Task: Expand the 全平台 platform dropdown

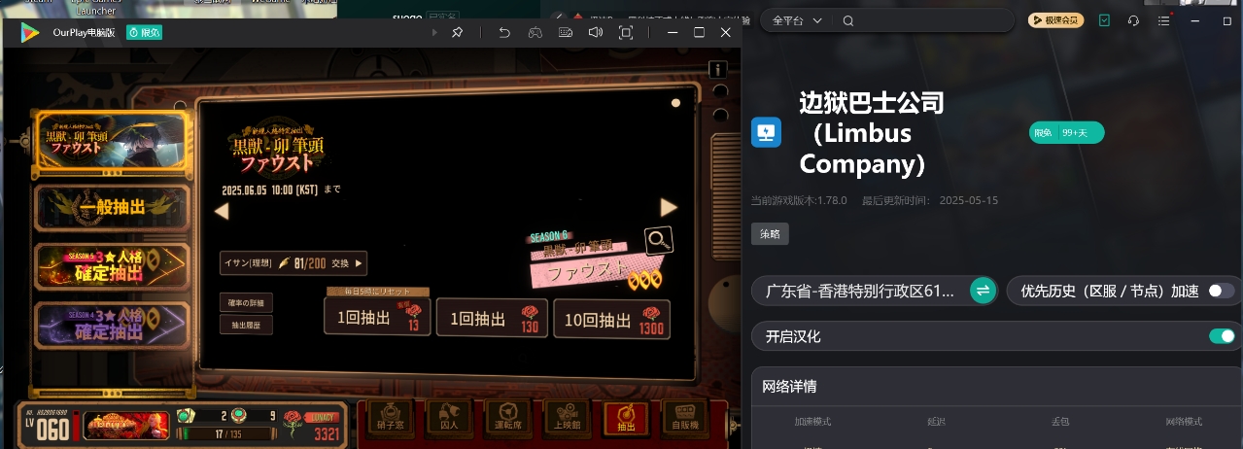Action: click(x=797, y=20)
